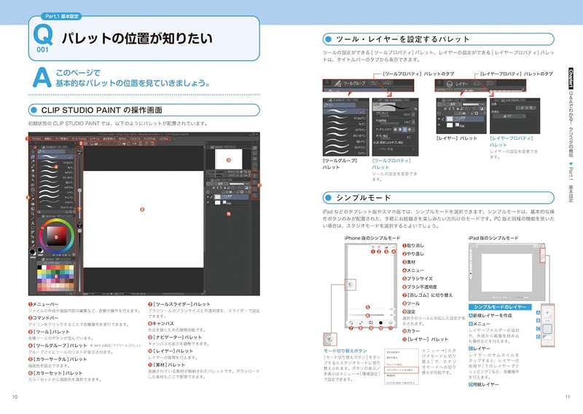583x414 pixels.
Task: Tap the black color circle on the iPhone bottom bar
Action: (380, 322)
